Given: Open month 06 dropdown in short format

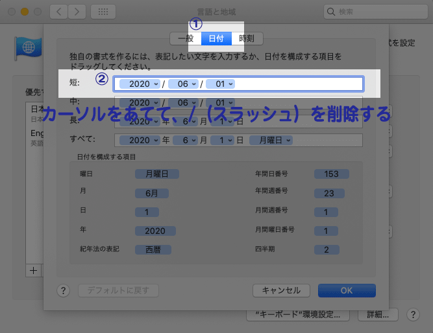Looking at the screenshot, I should click(x=183, y=84).
